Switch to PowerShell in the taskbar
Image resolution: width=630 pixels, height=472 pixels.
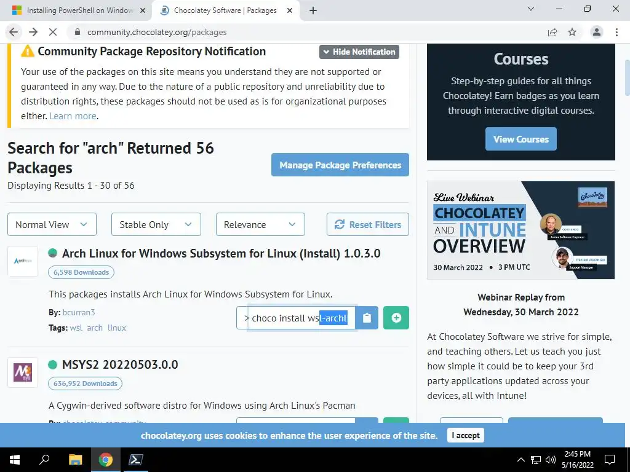tap(135, 460)
